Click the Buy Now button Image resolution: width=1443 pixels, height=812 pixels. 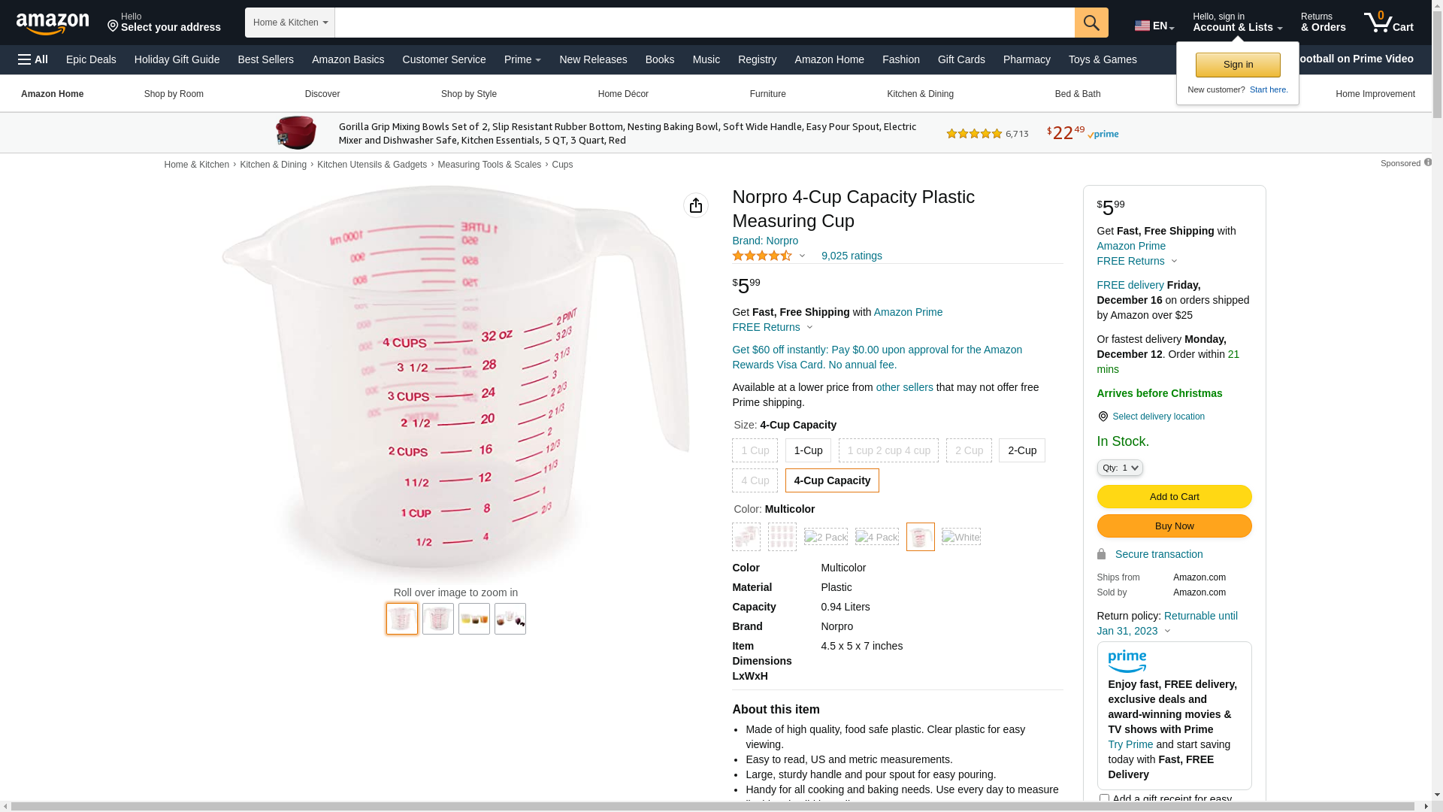(1174, 526)
